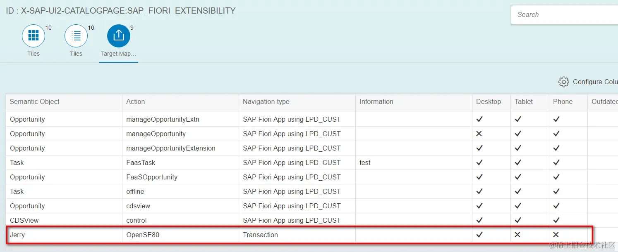The image size is (618, 252).
Task: Click the Tablet checkmark in FaasTask row
Action: [518, 163]
